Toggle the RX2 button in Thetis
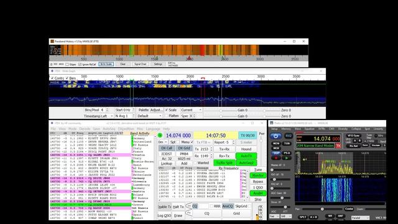 pos(289,136)
